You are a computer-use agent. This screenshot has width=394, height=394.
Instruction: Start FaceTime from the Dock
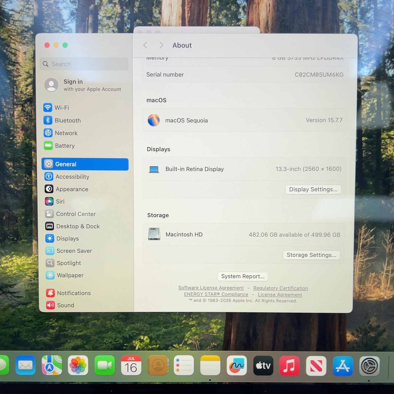(104, 365)
